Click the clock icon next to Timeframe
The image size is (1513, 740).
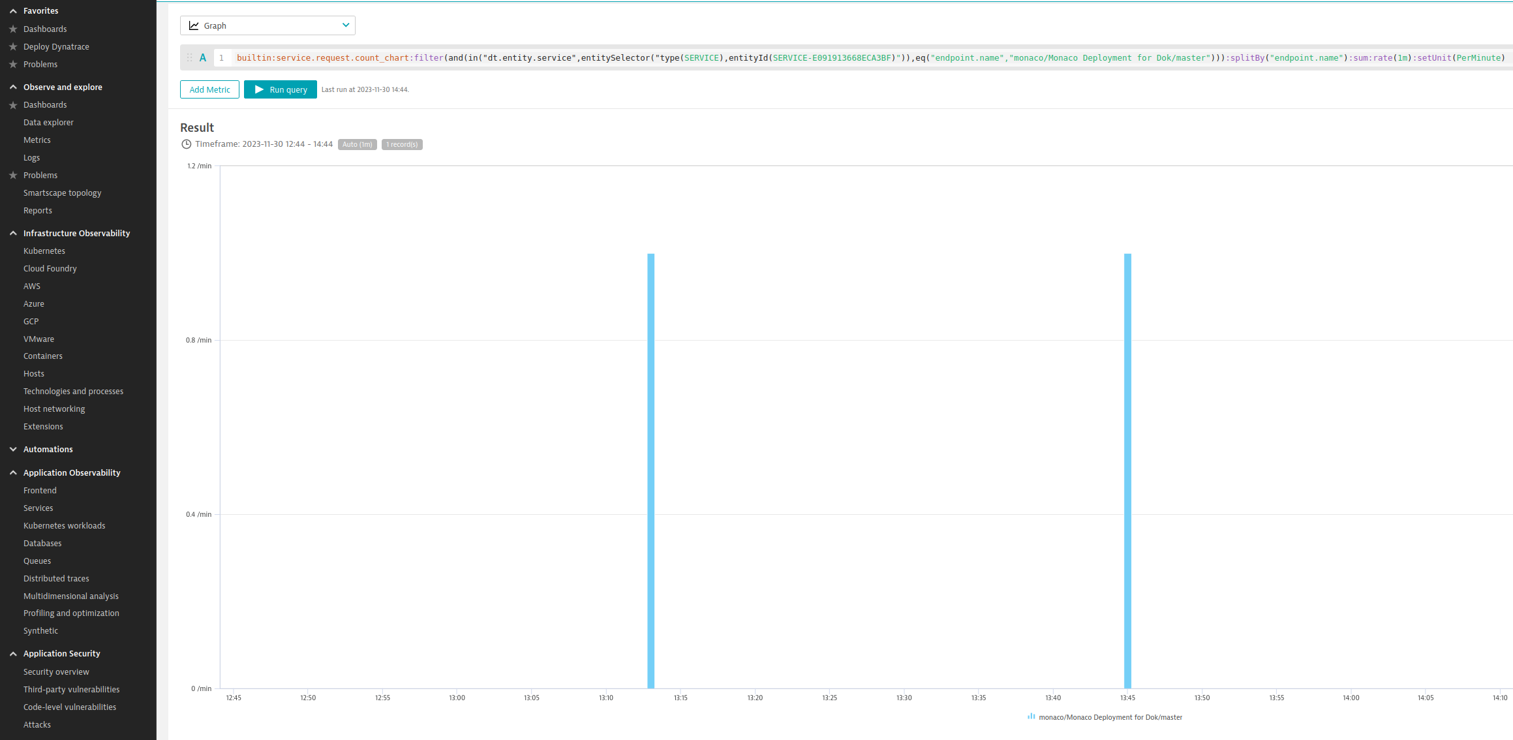187,144
